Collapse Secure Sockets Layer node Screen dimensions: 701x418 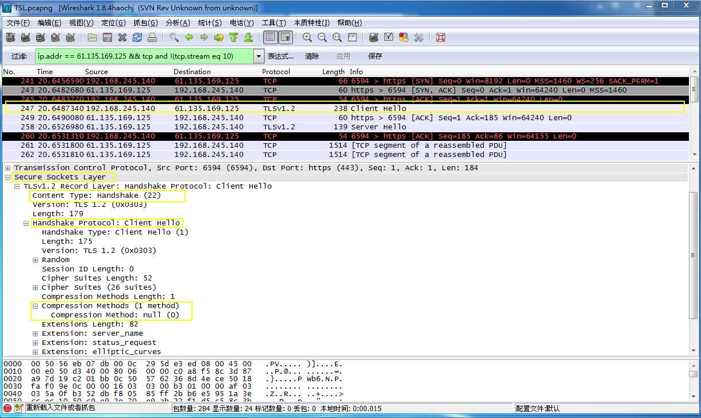[8, 177]
